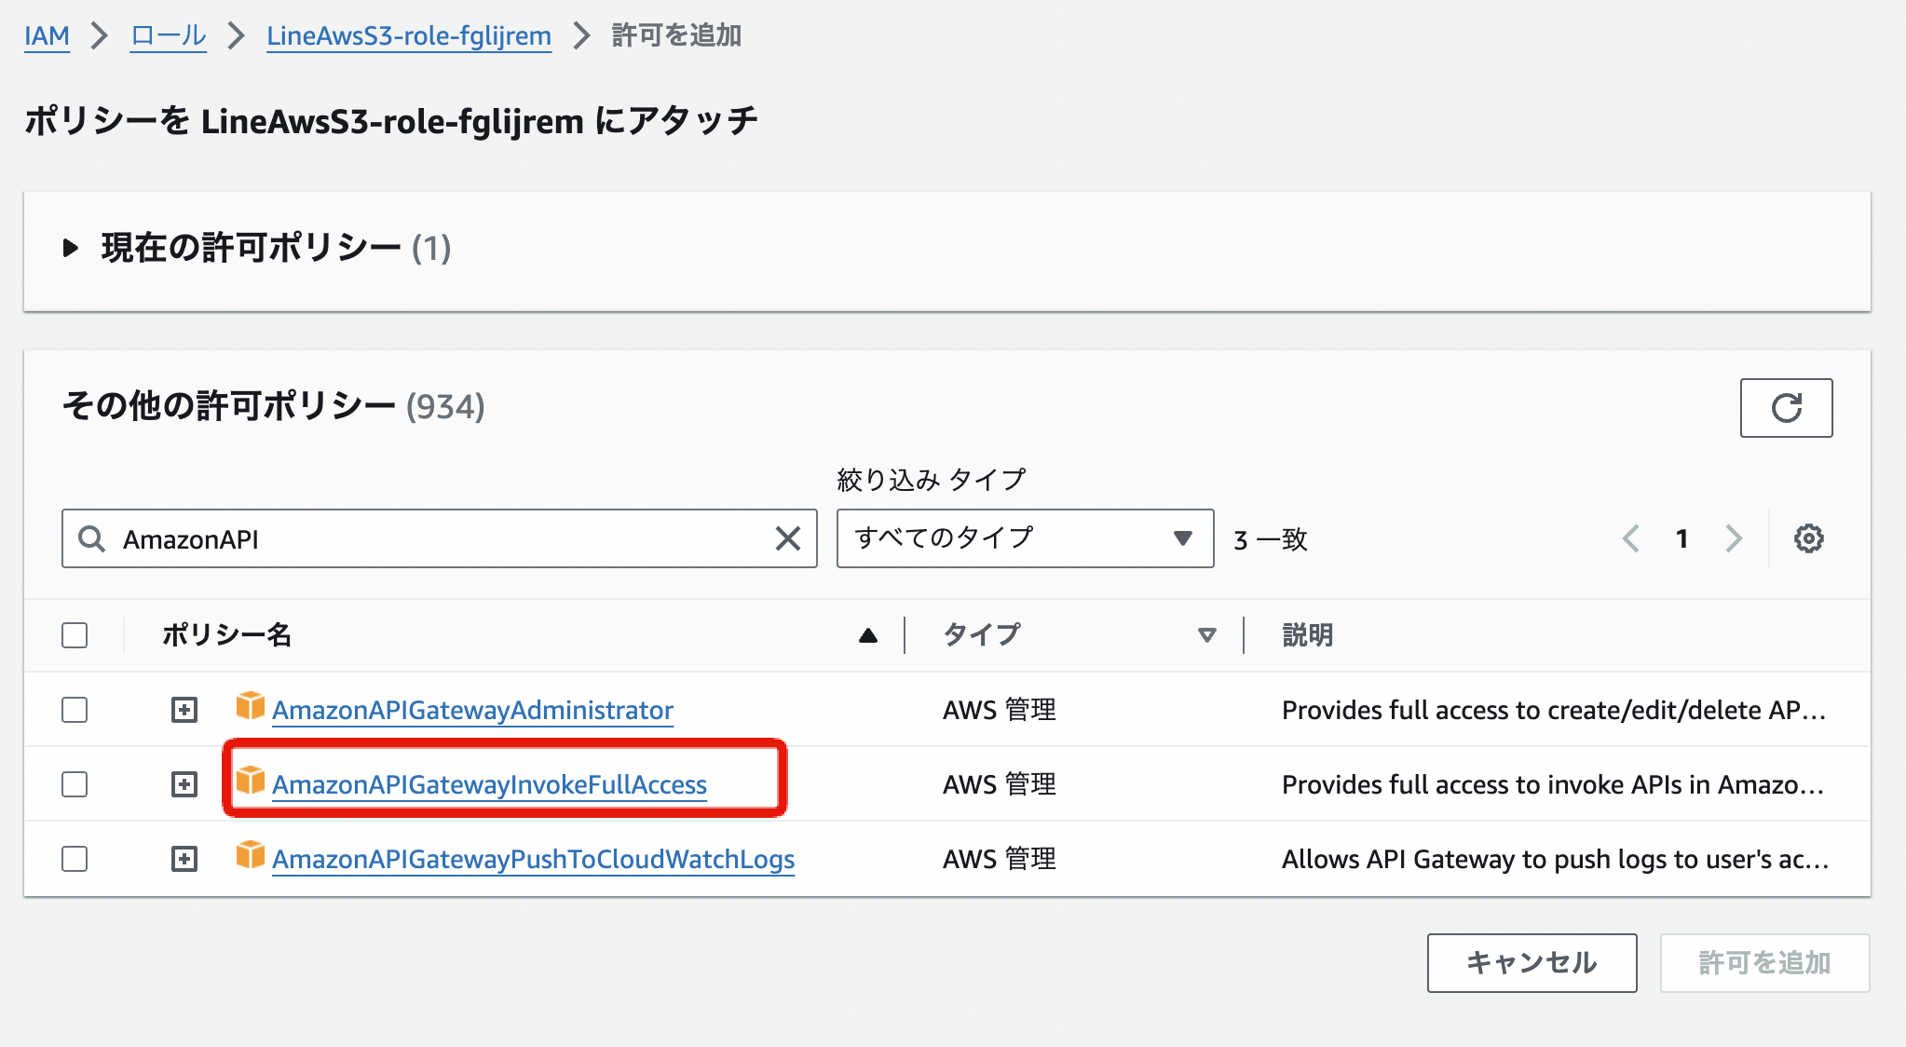The height and width of the screenshot is (1047, 1906).
Task: Click the orange box icon beside AmazonAPIGatewayAdministrator
Action: tap(250, 706)
